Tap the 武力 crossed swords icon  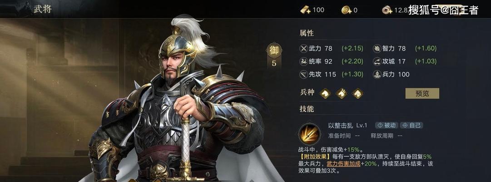pos(303,49)
